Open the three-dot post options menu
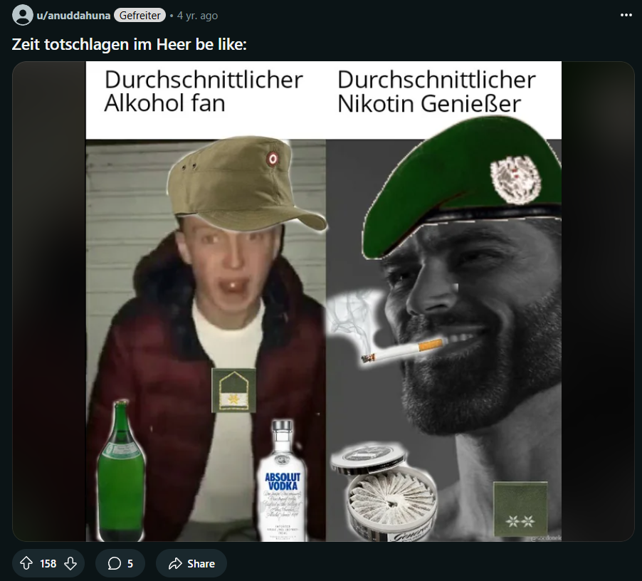642x581 pixels. (626, 15)
